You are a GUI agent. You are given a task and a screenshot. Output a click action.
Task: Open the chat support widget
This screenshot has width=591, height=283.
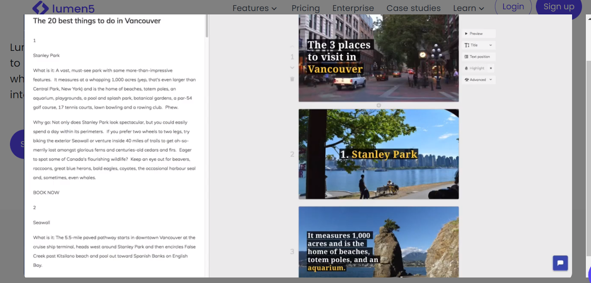tap(560, 263)
